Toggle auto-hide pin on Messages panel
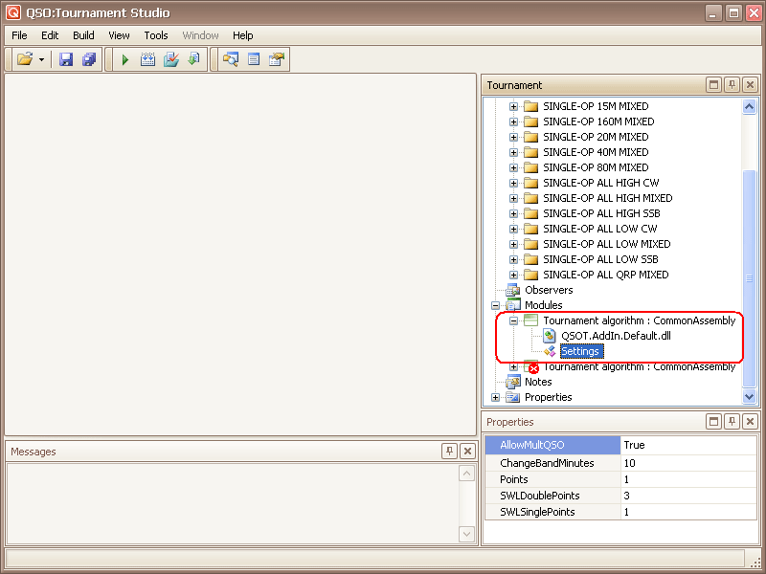 449,452
